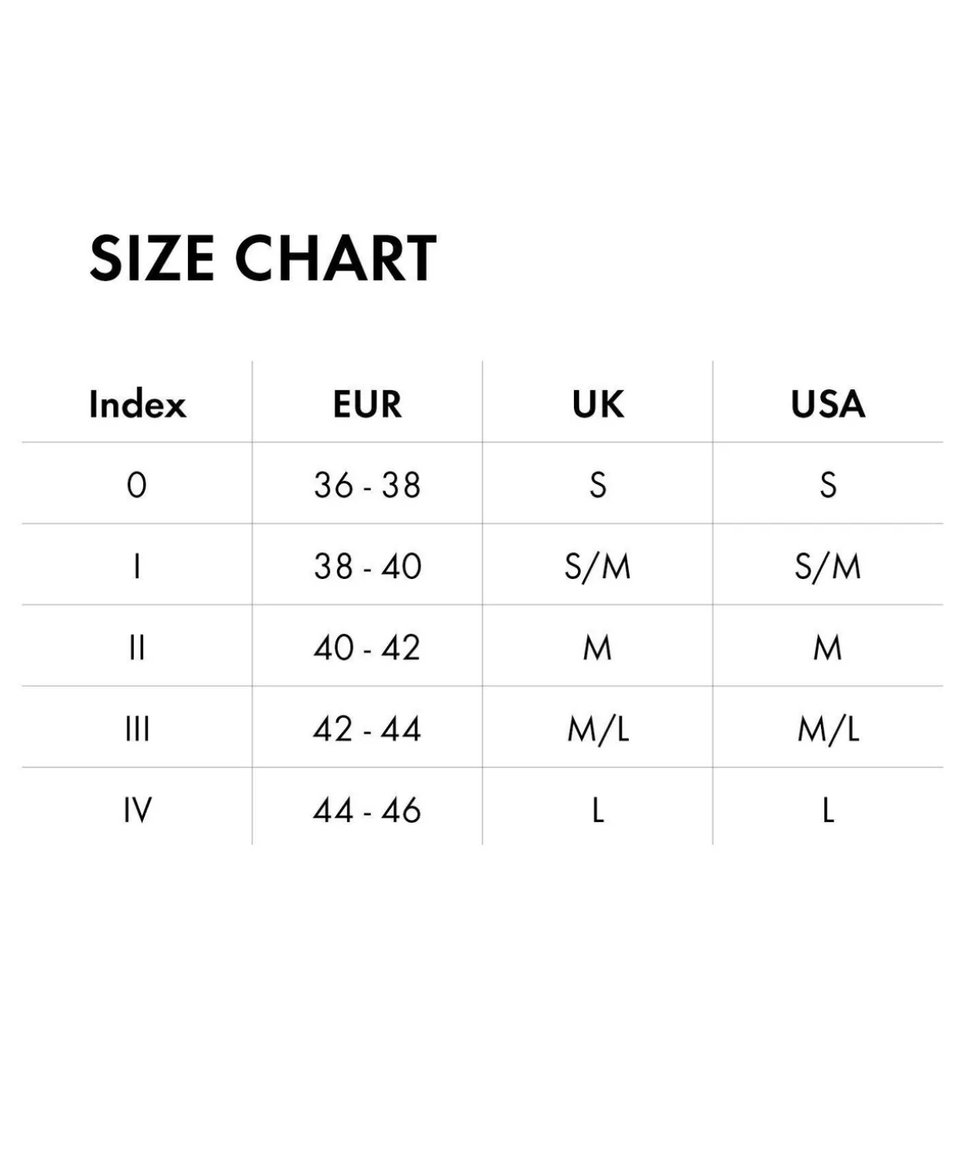The height and width of the screenshot is (1158, 965).
Task: Select EUR size 42 - 44 cell
Action: coord(367,730)
